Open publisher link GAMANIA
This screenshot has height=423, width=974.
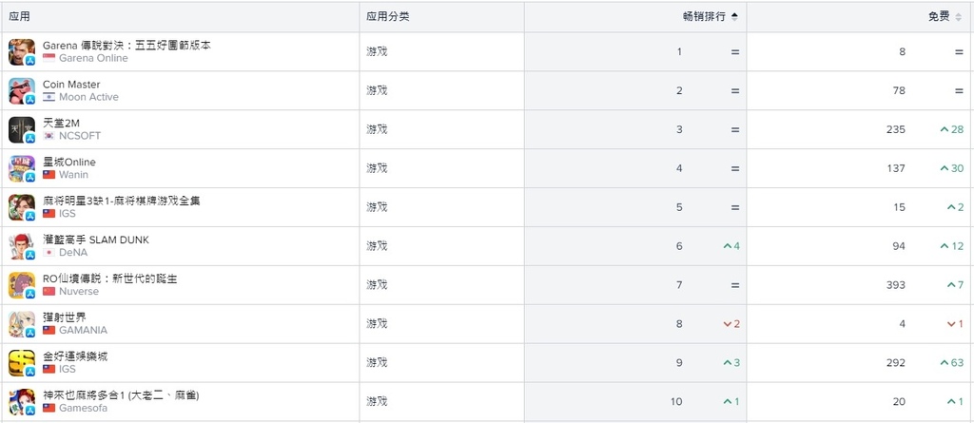pos(84,330)
